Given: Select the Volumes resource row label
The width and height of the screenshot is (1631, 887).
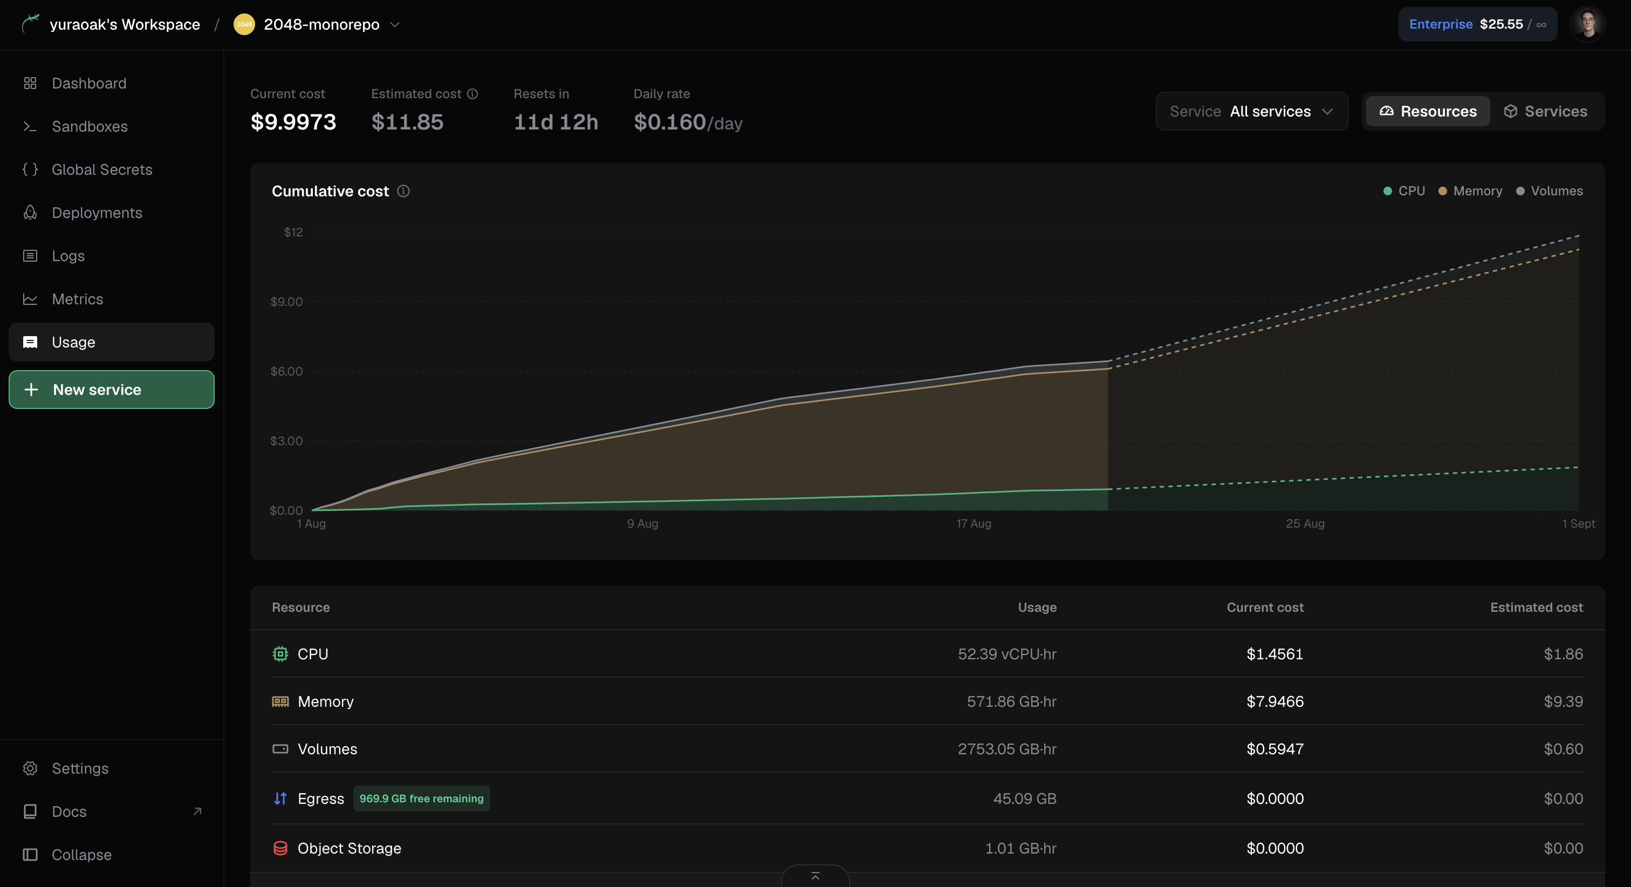Looking at the screenshot, I should [x=327, y=748].
